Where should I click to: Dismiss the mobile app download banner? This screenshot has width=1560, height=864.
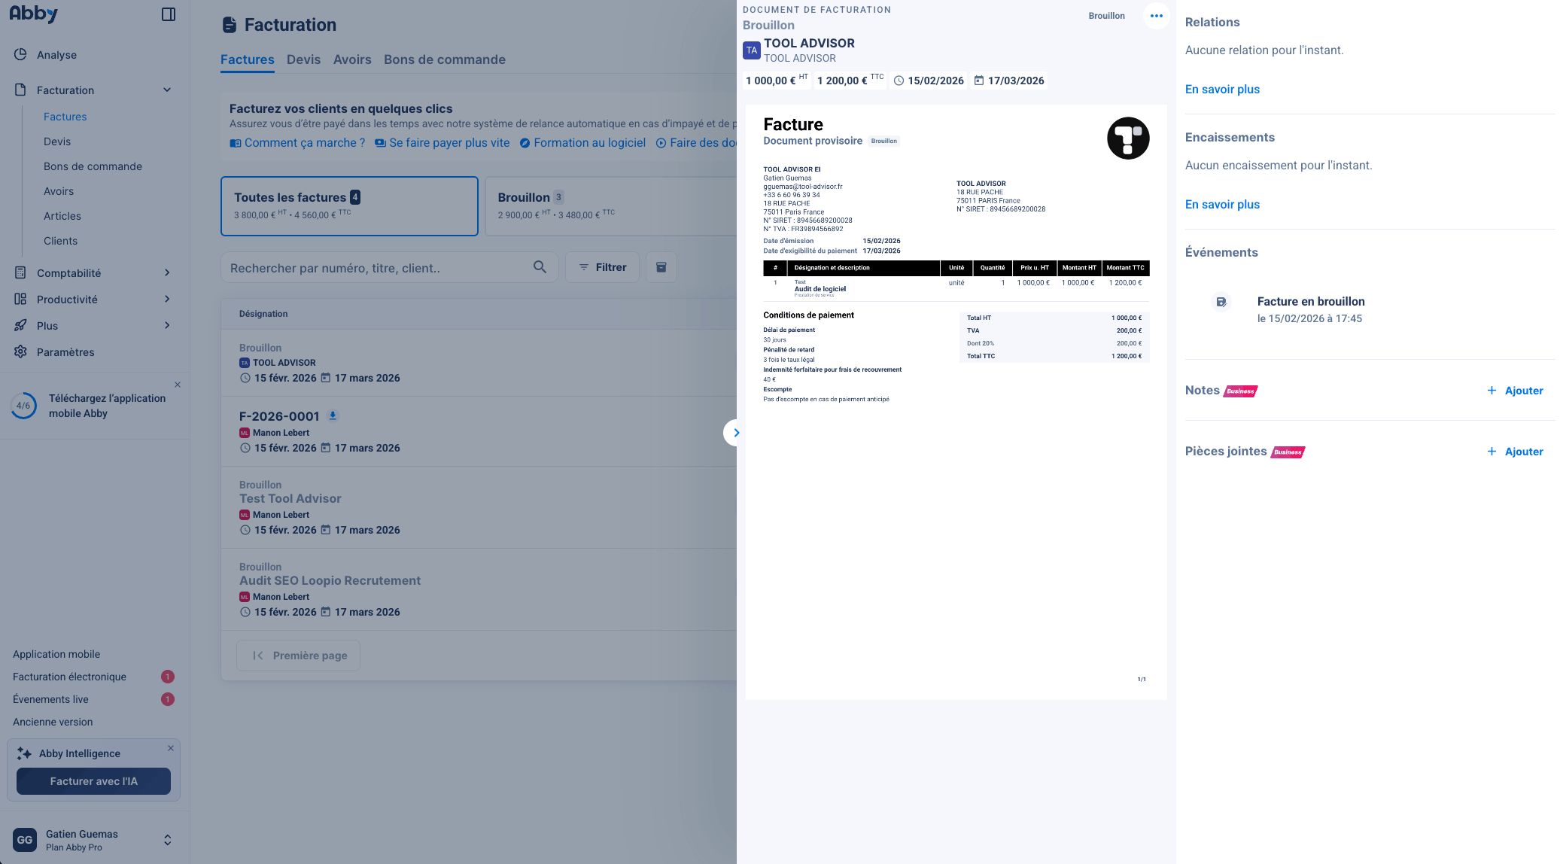[x=178, y=385]
